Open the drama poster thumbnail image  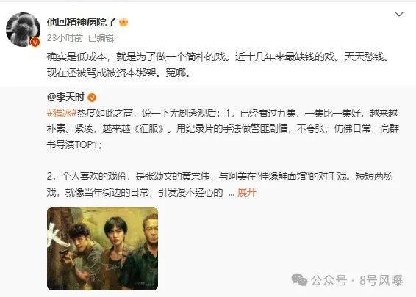click(x=102, y=249)
